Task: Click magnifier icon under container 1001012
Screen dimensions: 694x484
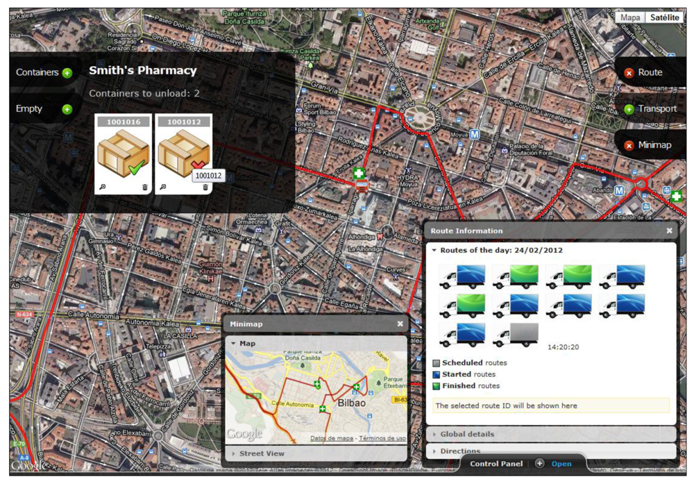Action: click(x=163, y=187)
